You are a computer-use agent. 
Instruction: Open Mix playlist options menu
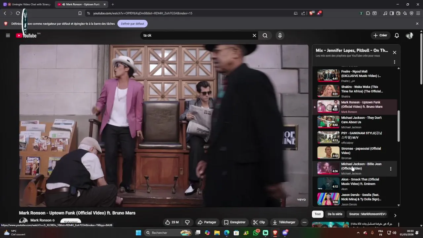394,62
